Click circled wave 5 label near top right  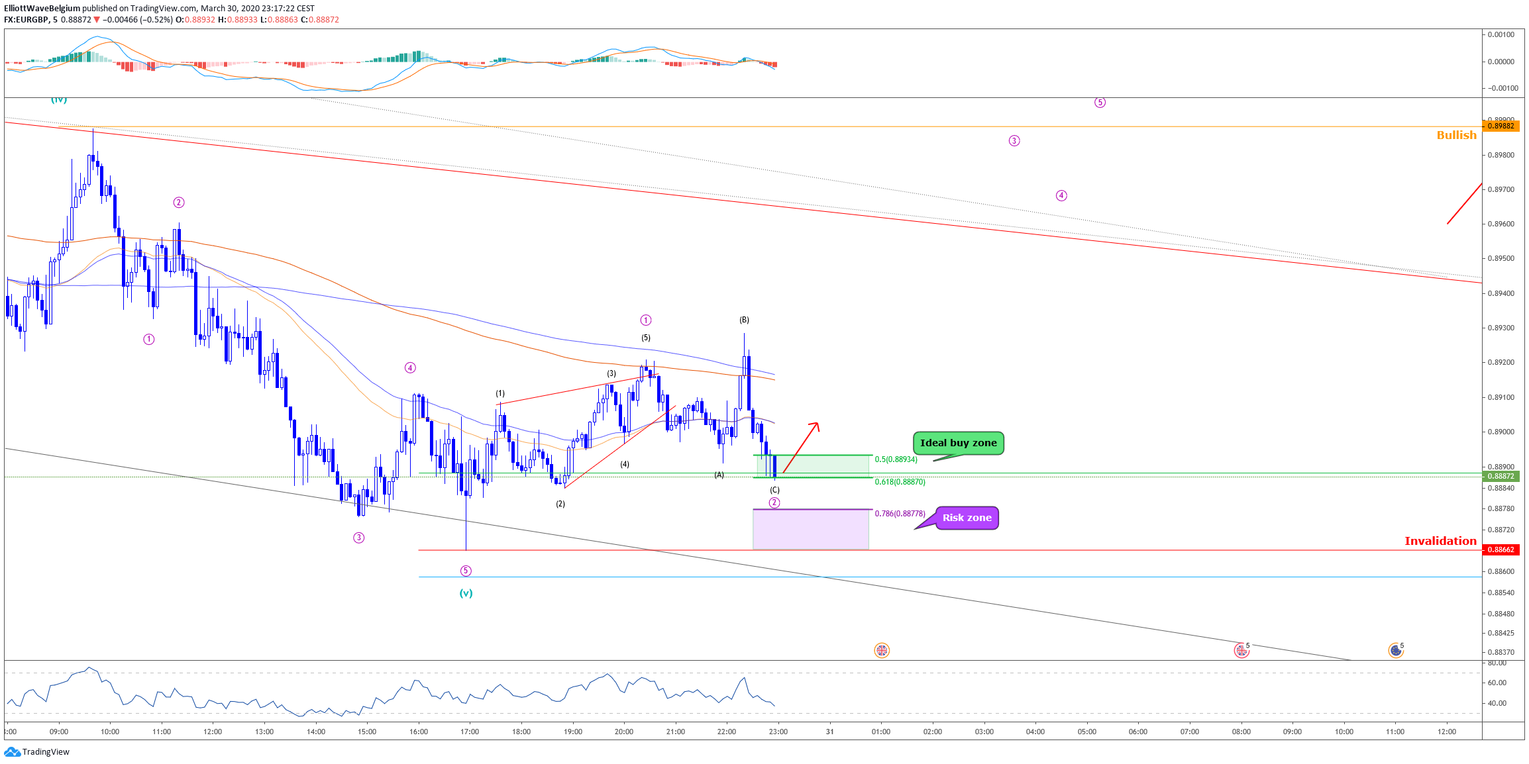coord(1100,103)
